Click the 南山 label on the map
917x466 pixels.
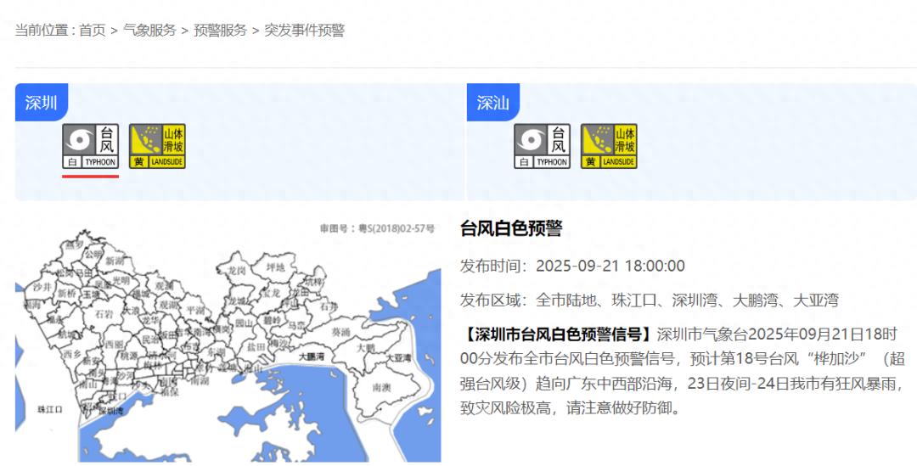[x=87, y=385]
